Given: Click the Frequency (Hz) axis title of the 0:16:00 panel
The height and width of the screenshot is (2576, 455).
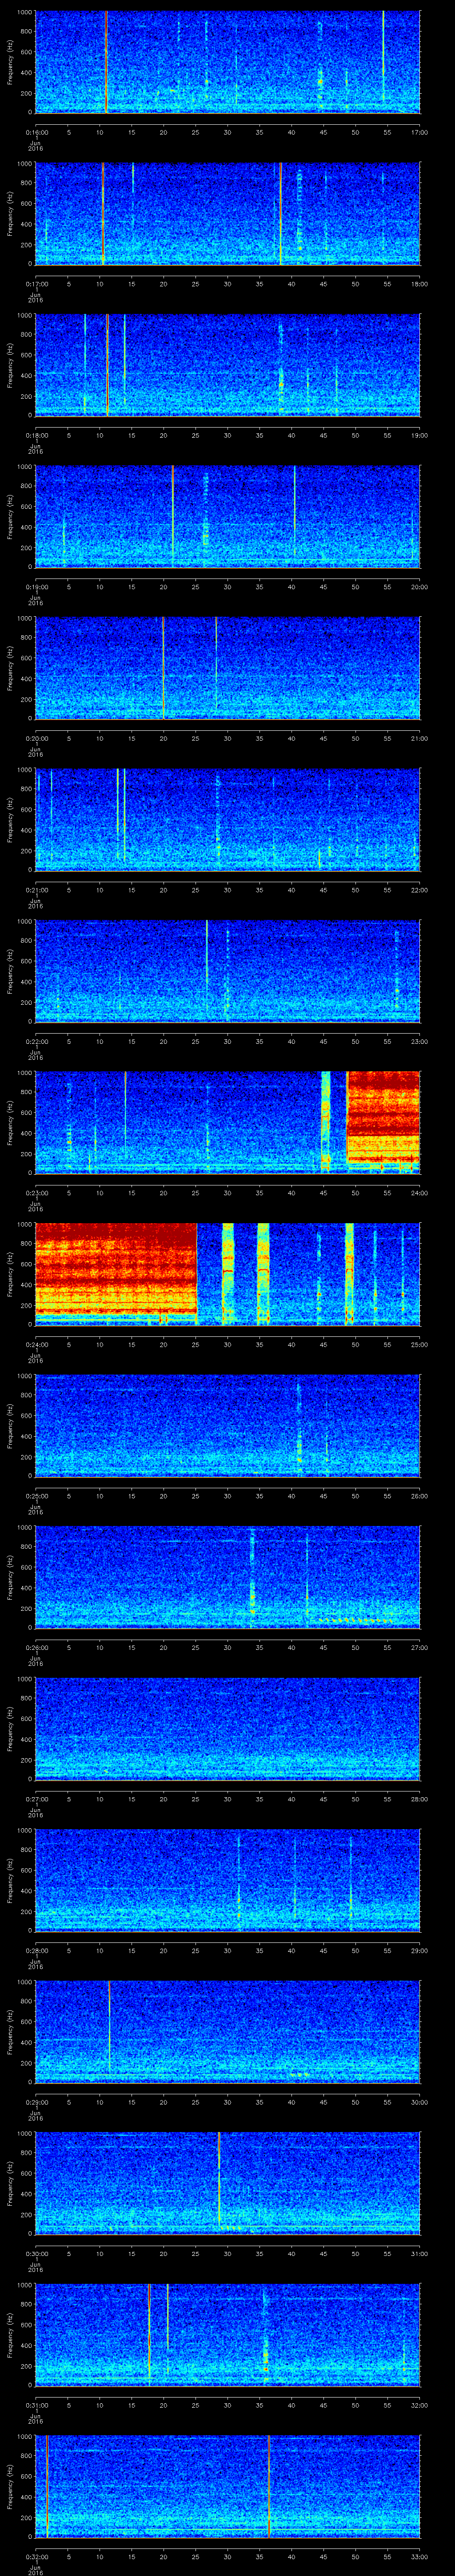Looking at the screenshot, I should [x=10, y=62].
